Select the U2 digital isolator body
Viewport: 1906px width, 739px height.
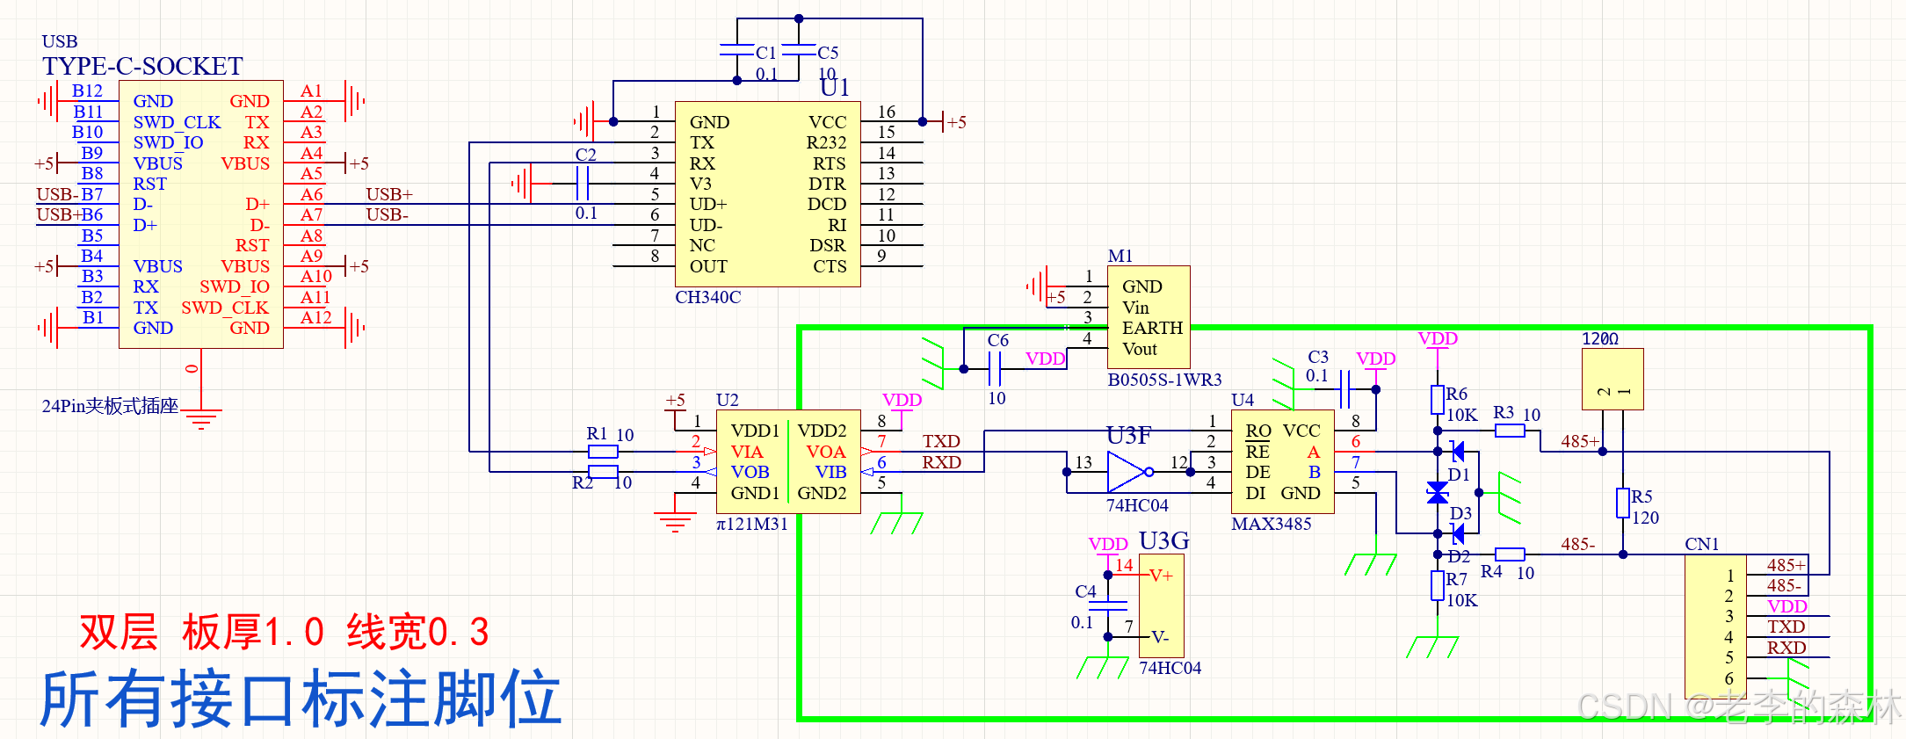coord(788,461)
